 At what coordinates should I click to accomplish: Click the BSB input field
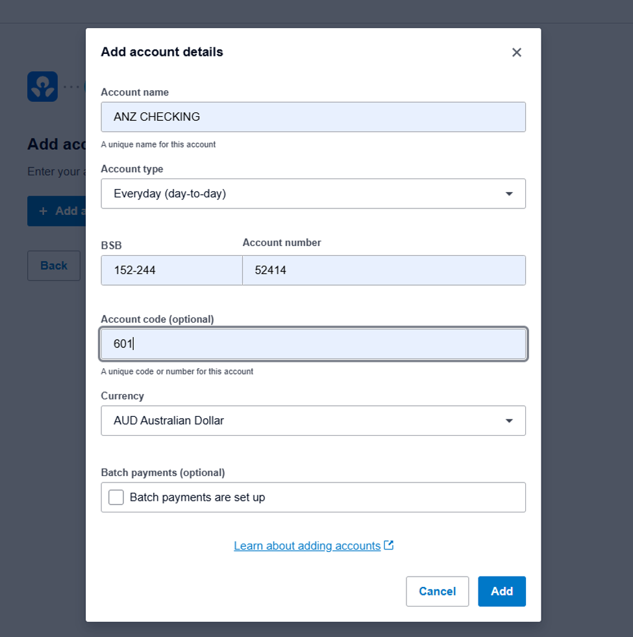point(171,270)
